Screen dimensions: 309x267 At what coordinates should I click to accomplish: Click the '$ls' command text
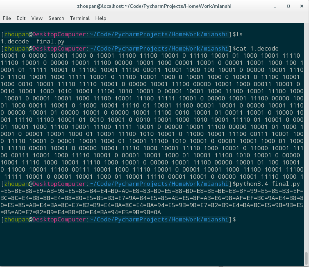click(238, 35)
